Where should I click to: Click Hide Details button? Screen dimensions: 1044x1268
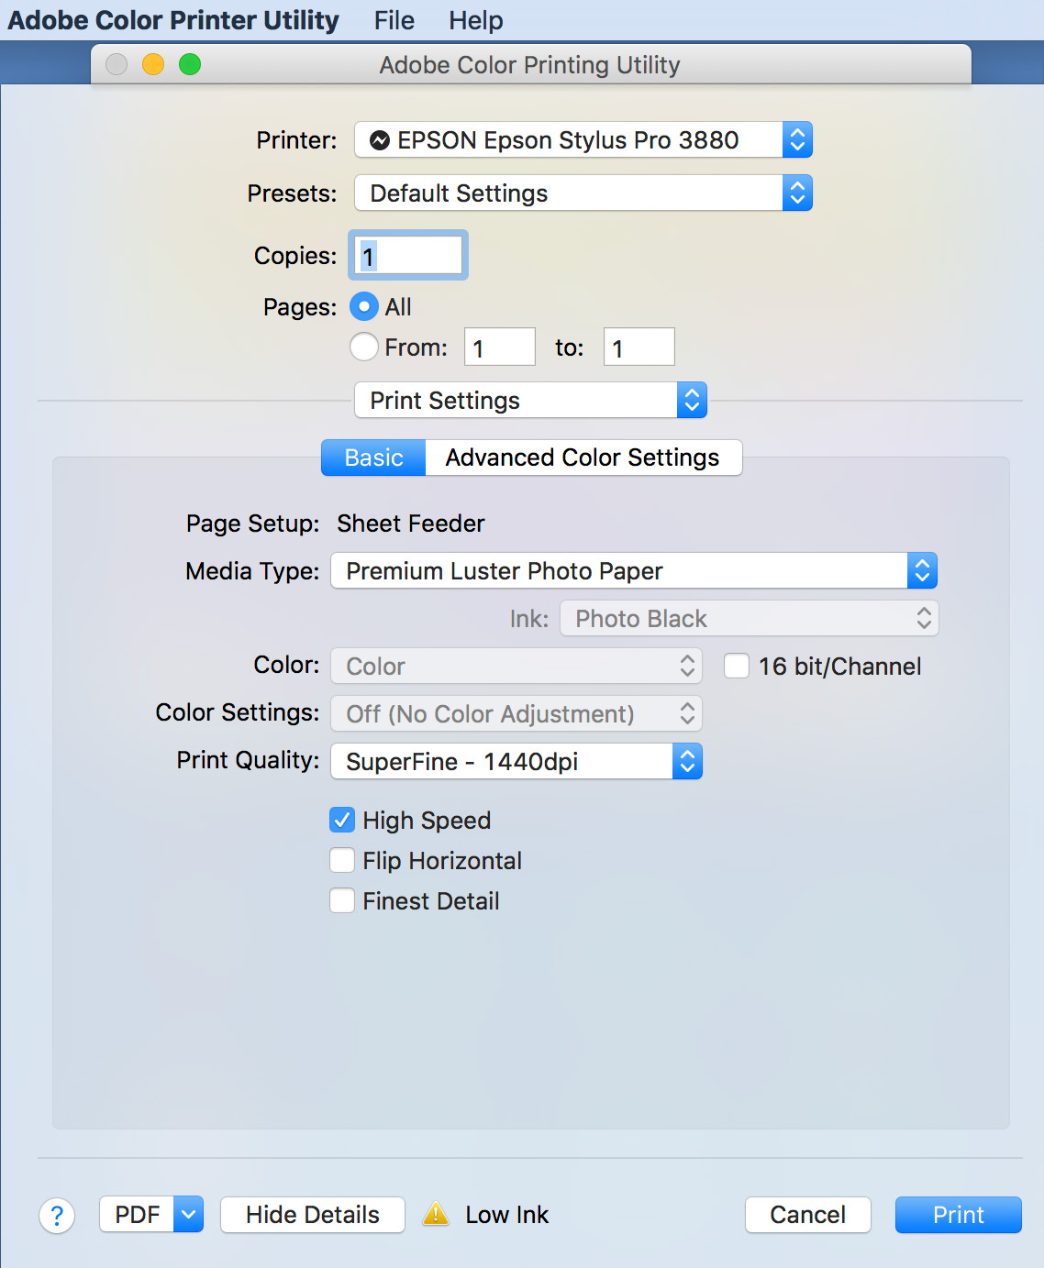pos(313,1215)
